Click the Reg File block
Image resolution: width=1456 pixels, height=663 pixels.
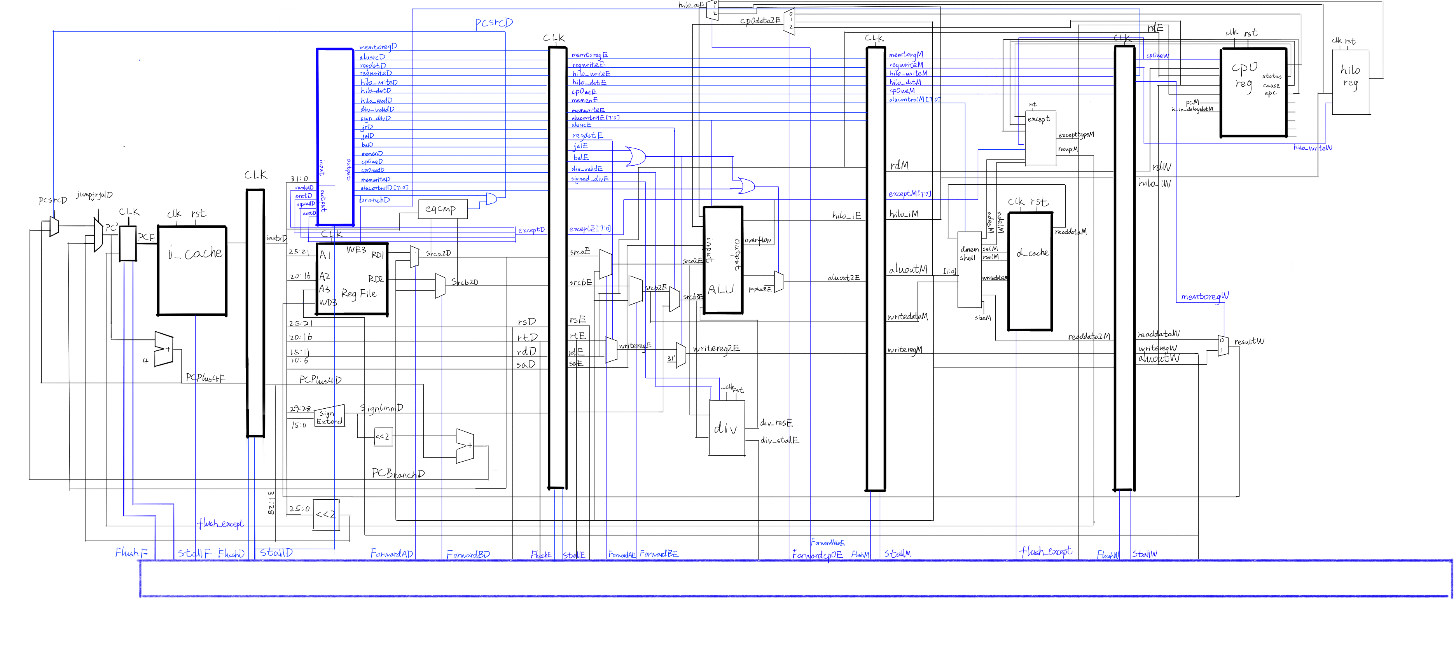click(x=352, y=279)
